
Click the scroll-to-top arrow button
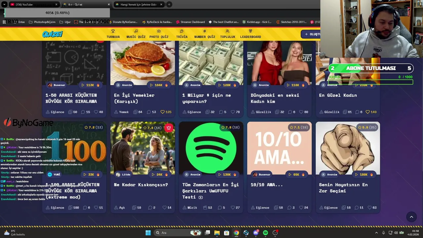point(411,217)
